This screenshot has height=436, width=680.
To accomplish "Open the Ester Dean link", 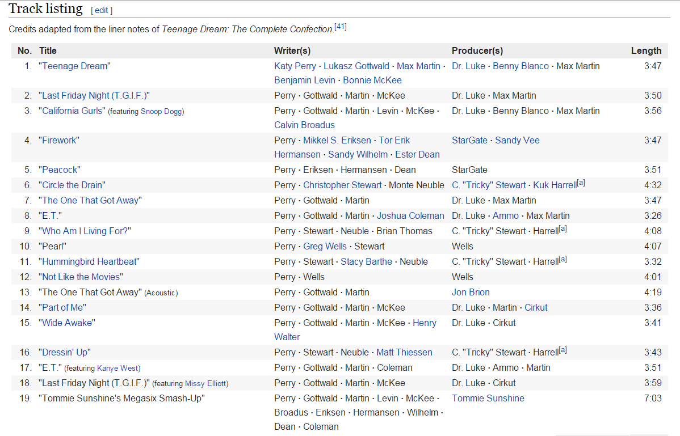I will [417, 154].
